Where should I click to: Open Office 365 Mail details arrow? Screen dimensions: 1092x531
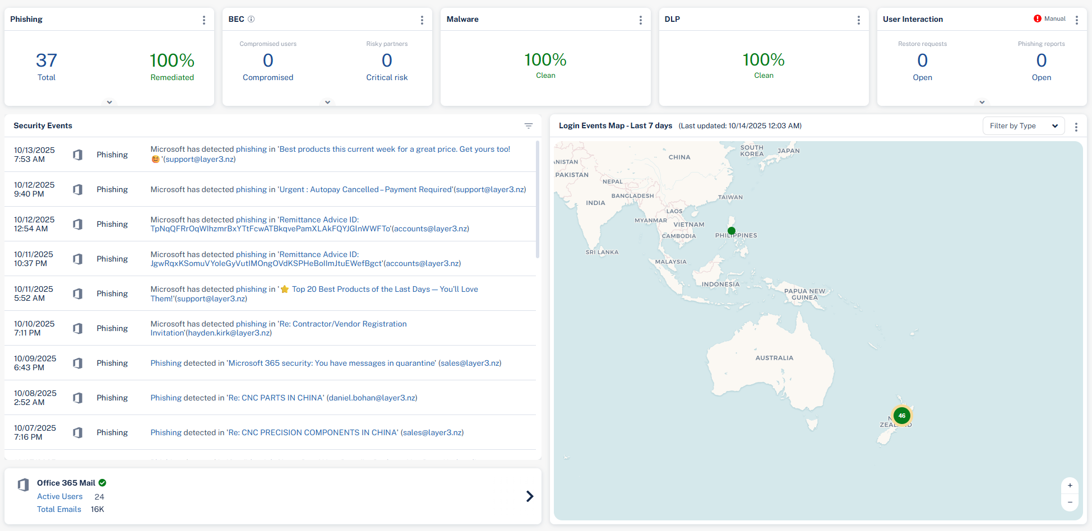tap(529, 496)
